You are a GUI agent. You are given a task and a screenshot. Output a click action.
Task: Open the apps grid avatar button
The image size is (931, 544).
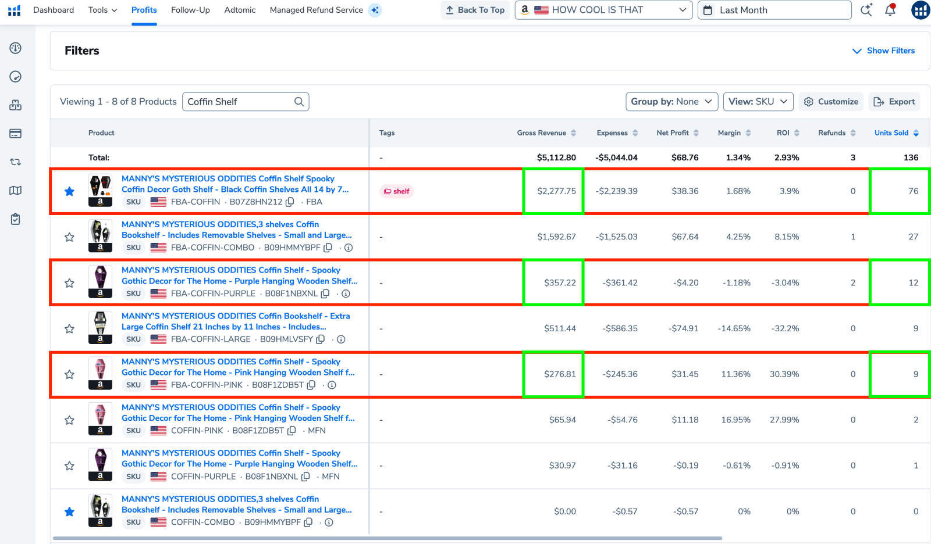click(x=921, y=10)
